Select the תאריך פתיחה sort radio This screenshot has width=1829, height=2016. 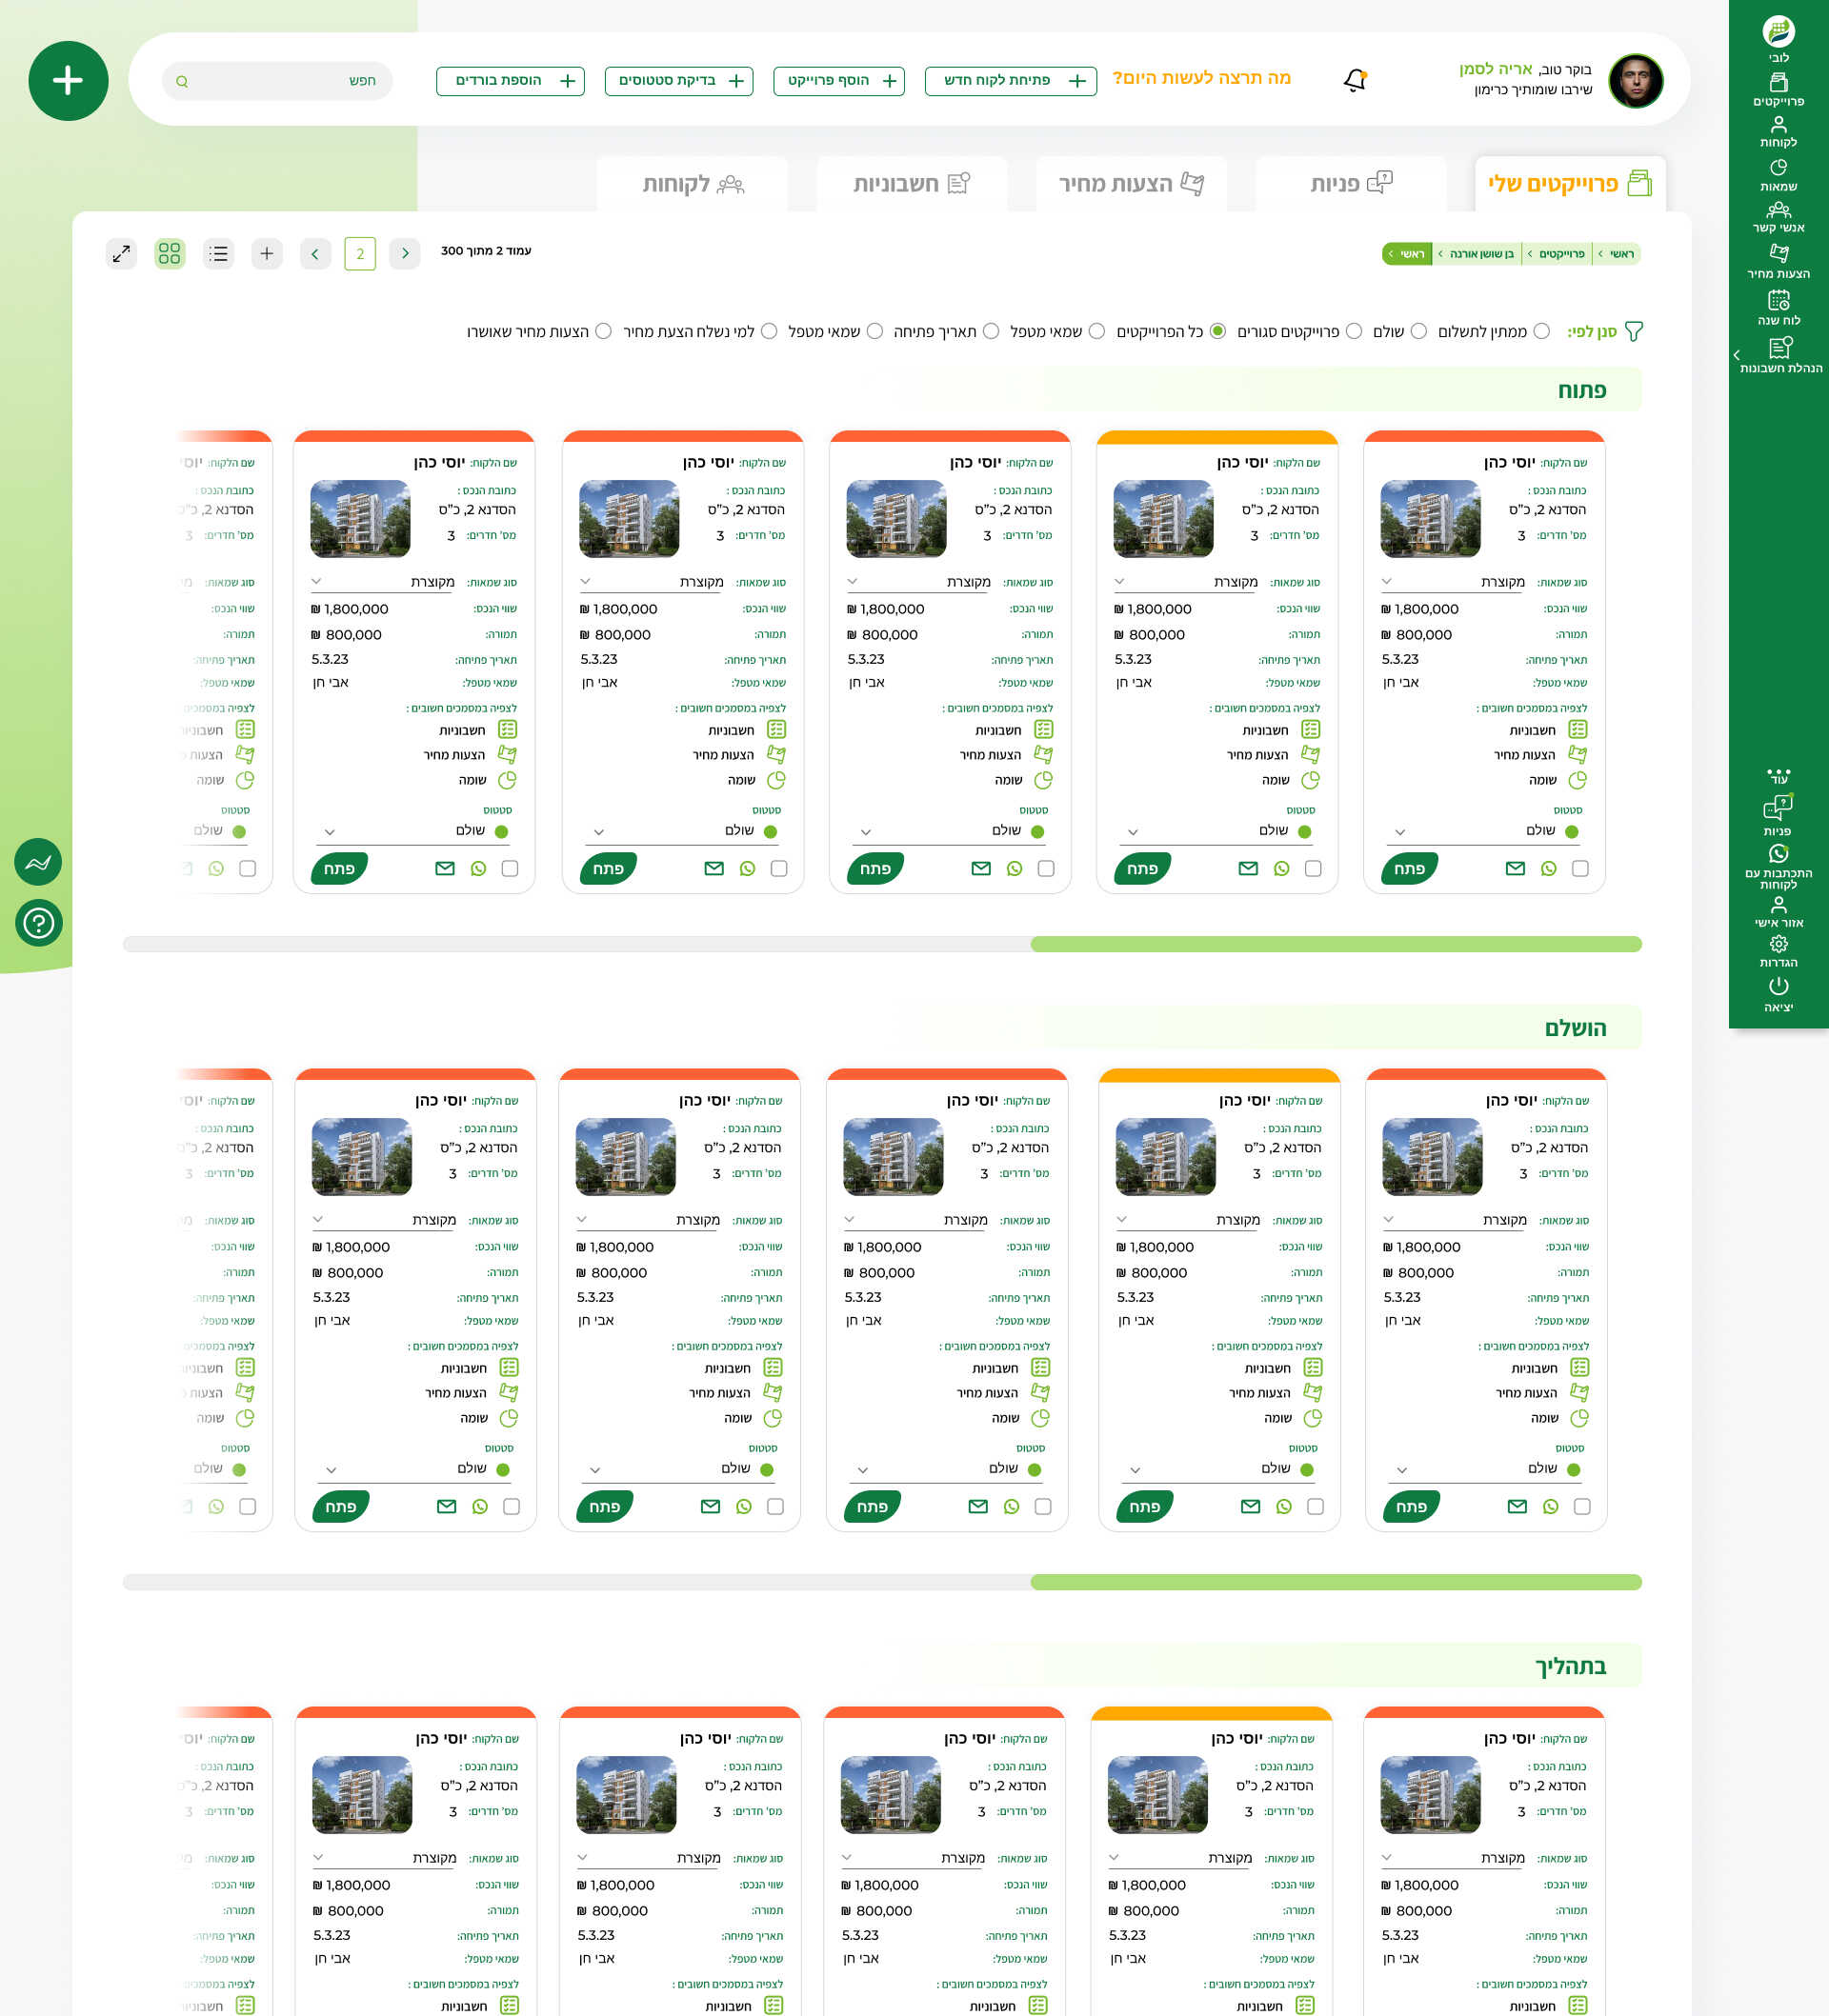pos(991,331)
